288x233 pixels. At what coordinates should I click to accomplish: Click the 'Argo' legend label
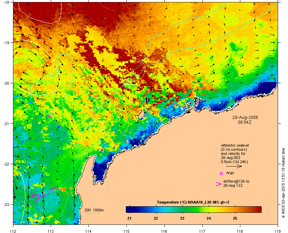coord(230,173)
